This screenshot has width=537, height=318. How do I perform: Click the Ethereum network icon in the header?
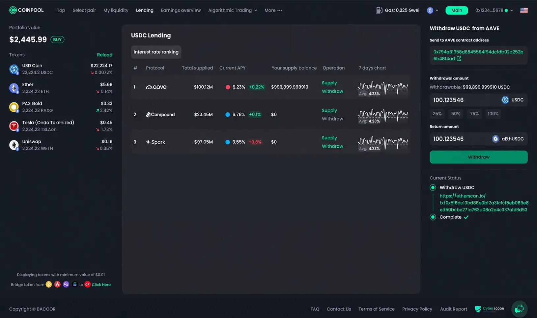[x=430, y=10]
